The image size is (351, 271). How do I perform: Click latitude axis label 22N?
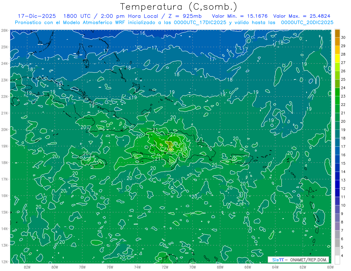4,96
